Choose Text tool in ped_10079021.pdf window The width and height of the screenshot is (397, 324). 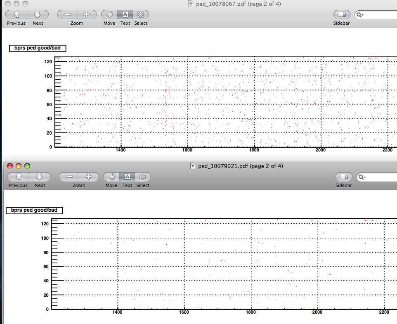click(x=127, y=176)
